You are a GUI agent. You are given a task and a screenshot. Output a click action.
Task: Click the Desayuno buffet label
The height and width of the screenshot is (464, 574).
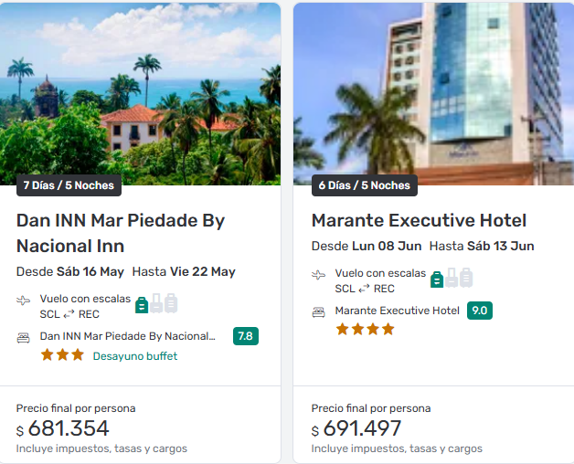135,356
